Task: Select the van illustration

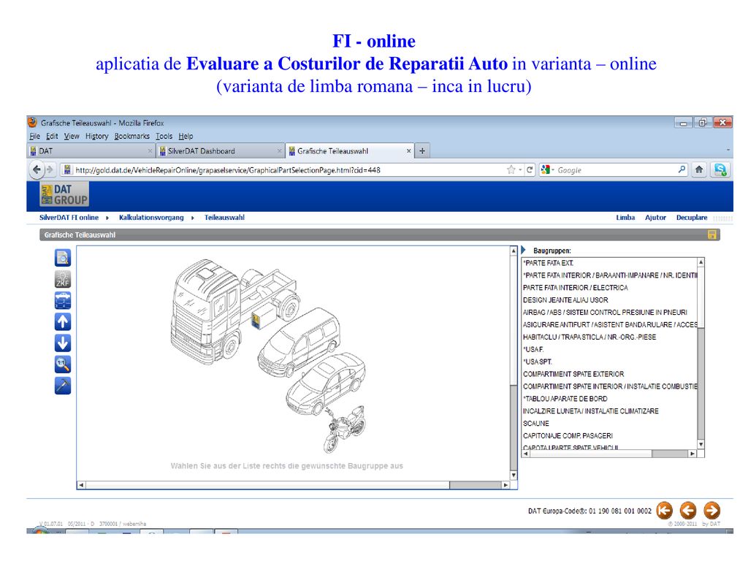Action: 299,342
